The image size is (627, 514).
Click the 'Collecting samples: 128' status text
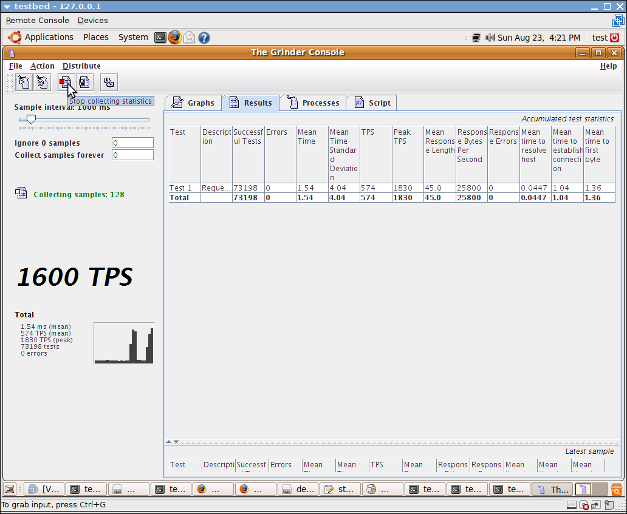click(79, 195)
